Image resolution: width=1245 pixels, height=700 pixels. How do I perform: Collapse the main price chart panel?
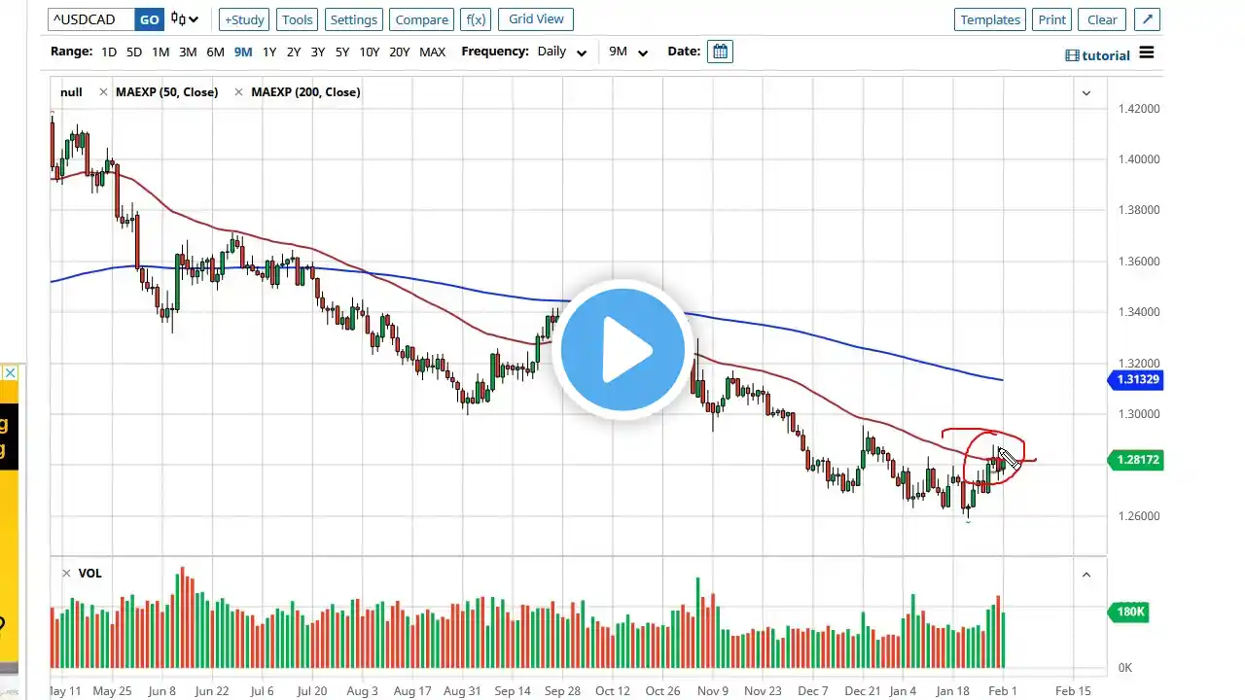1086,92
